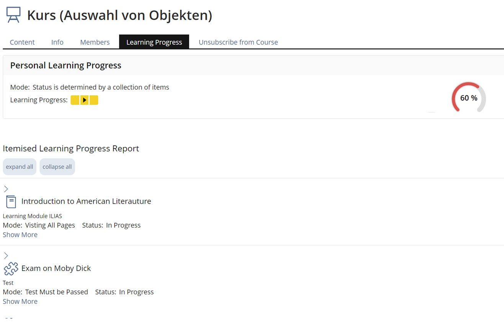The height and width of the screenshot is (323, 504).
Task: Click the Kurs (Auswahl von Objekten) heading
Action: point(119,15)
